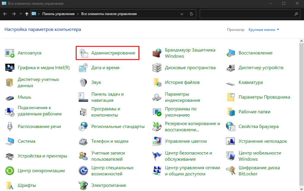Open the Шрифты fonts icon
304x191 pixels.
10,185
